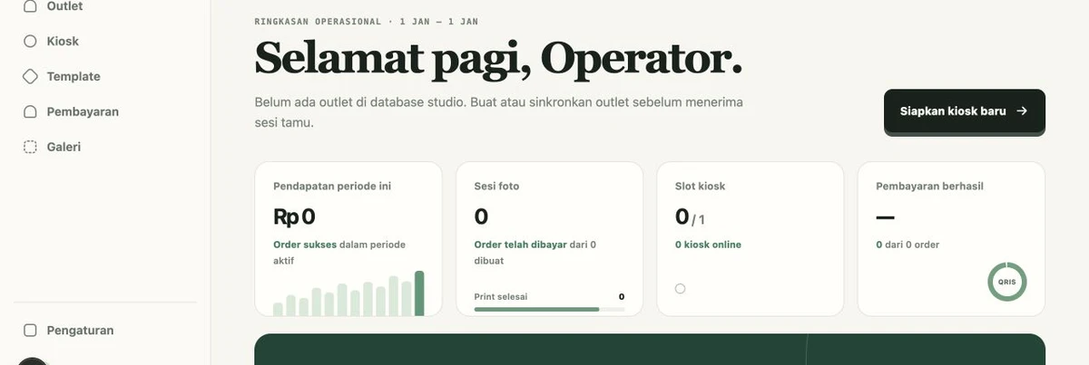Click the 'Print selesai' label
Viewport: 1089px width, 365px height.
(501, 296)
